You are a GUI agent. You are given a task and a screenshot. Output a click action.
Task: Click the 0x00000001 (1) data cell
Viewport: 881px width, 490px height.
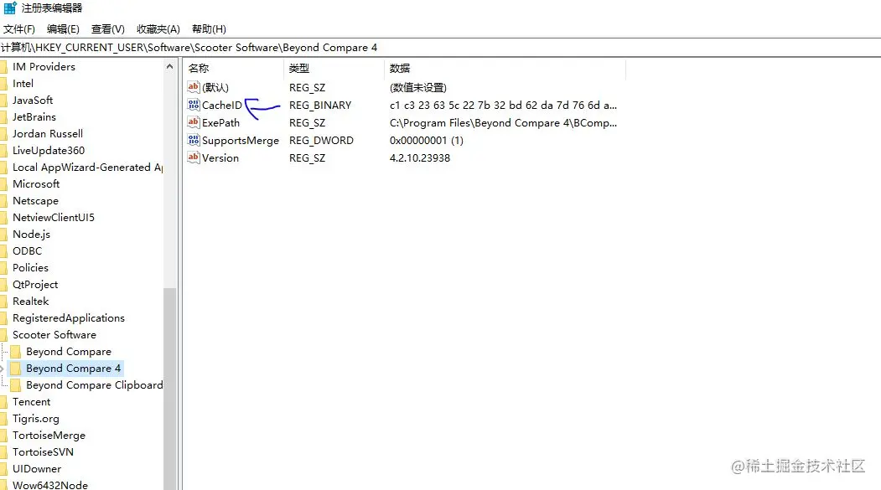click(x=427, y=141)
